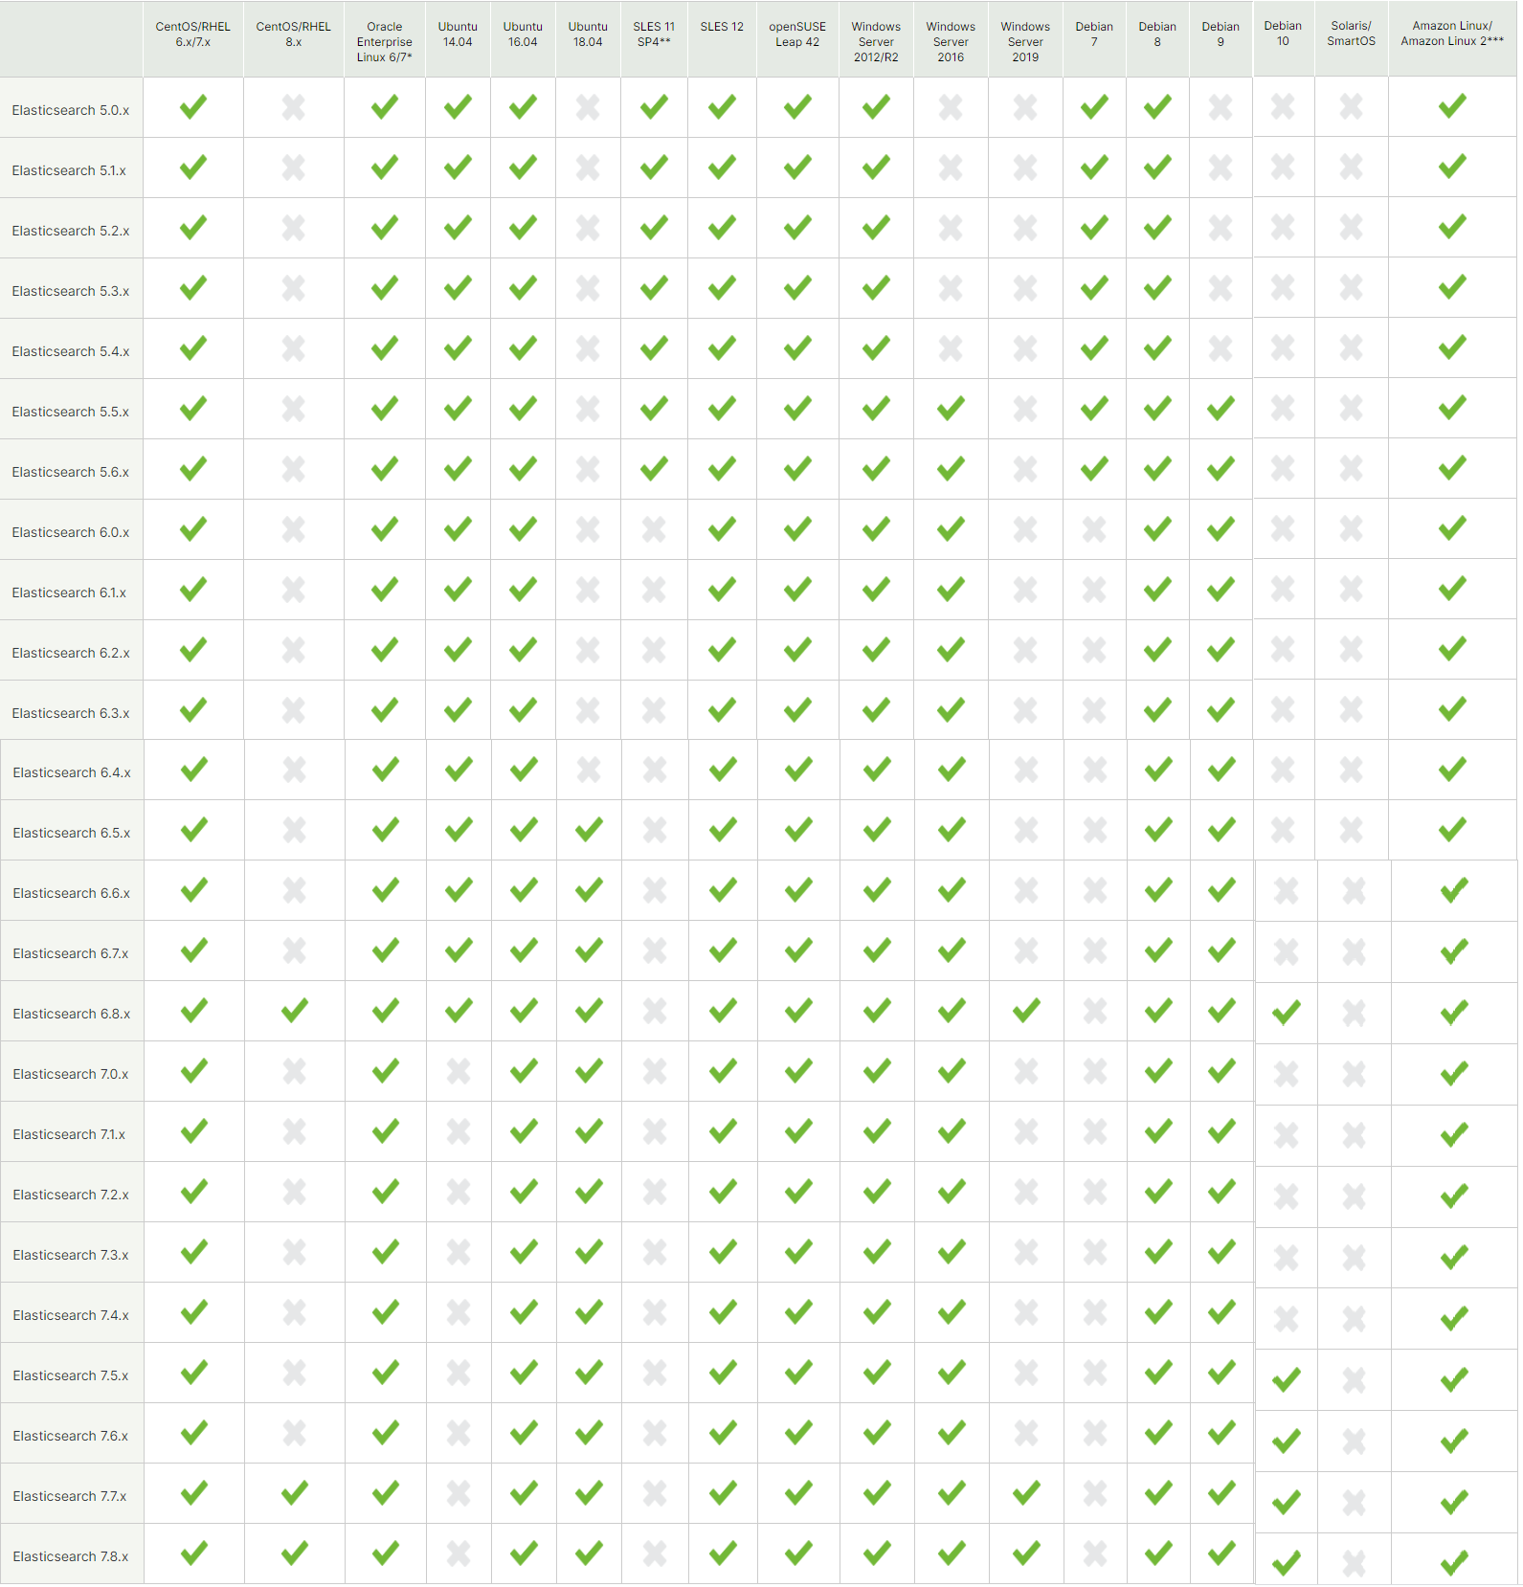This screenshot has width=1523, height=1587.
Task: Click the 'Ubuntu 18.04' column header
Action: [588, 34]
